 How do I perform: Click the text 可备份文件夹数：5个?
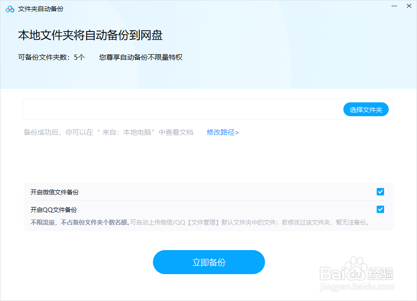[x=51, y=57]
